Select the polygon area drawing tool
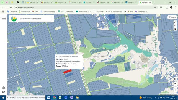The height and width of the screenshot is (100, 178). tap(175, 26)
